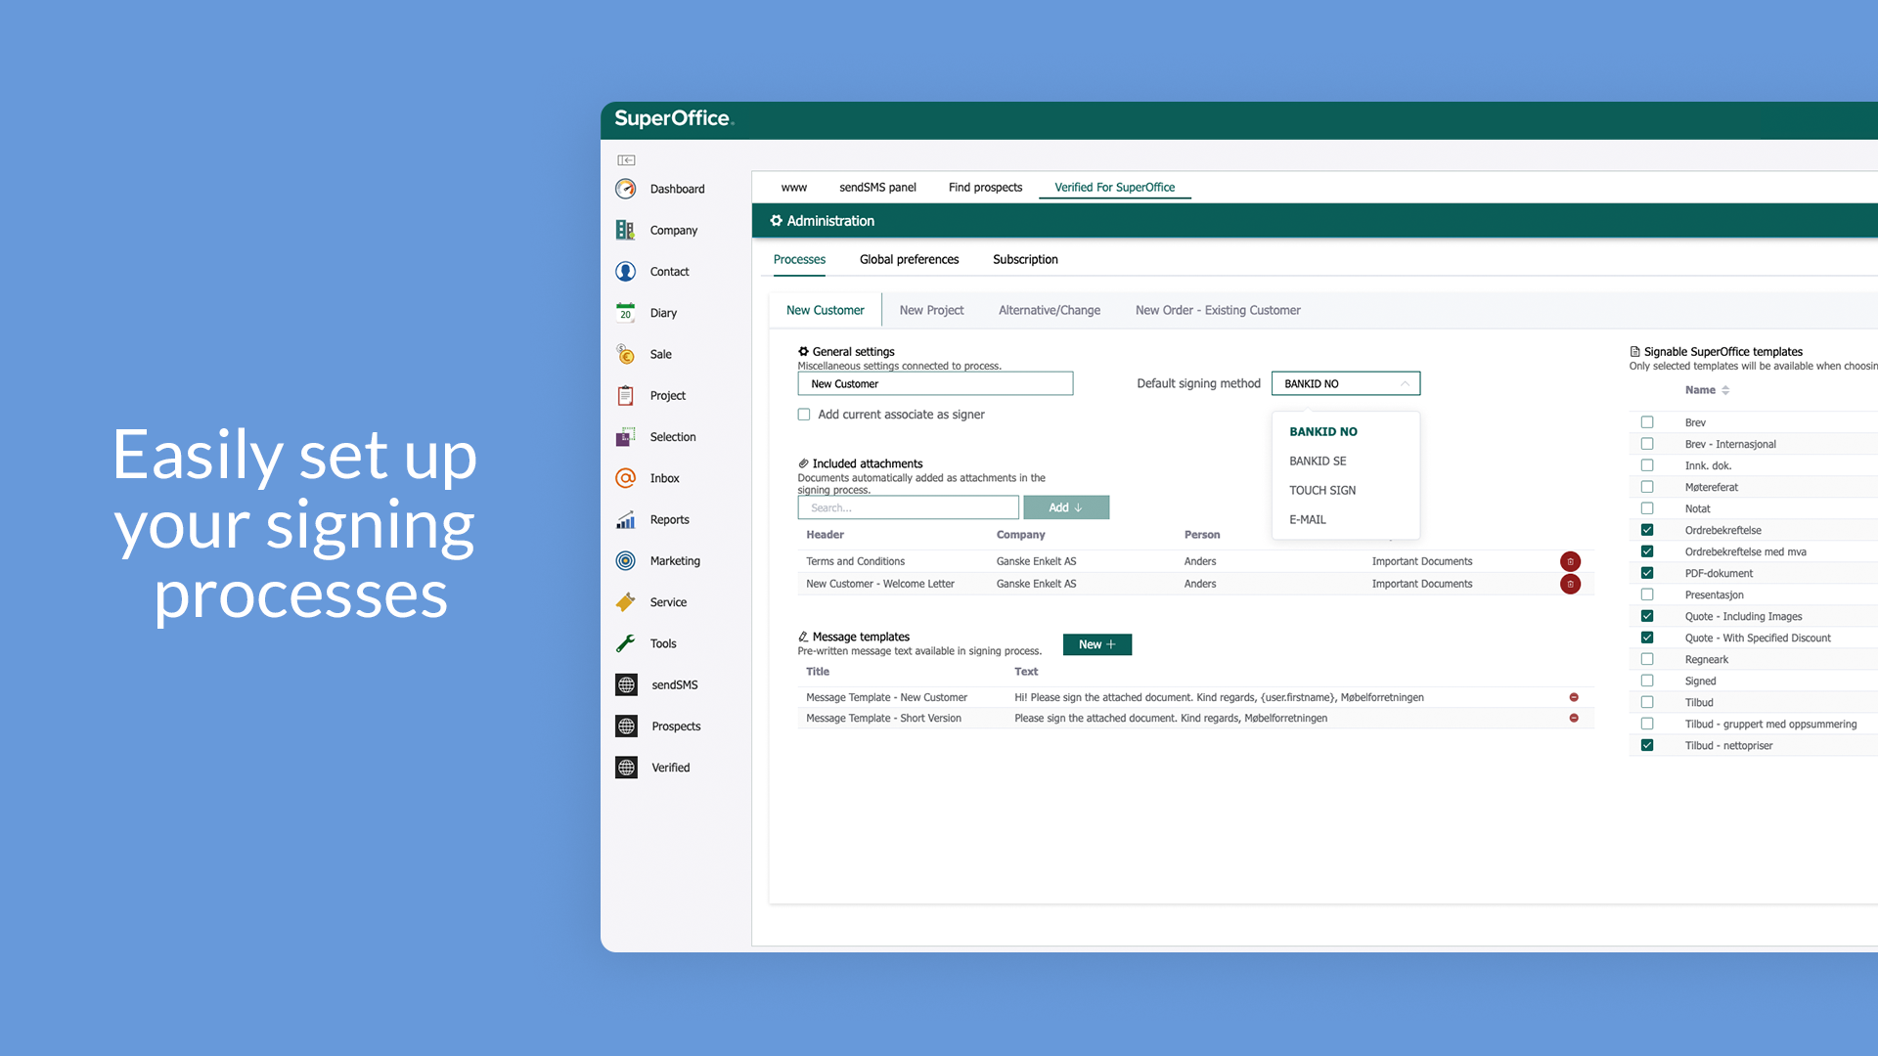Open the Prospects globe icon
Image resolution: width=1878 pixels, height=1056 pixels.
[x=627, y=726]
